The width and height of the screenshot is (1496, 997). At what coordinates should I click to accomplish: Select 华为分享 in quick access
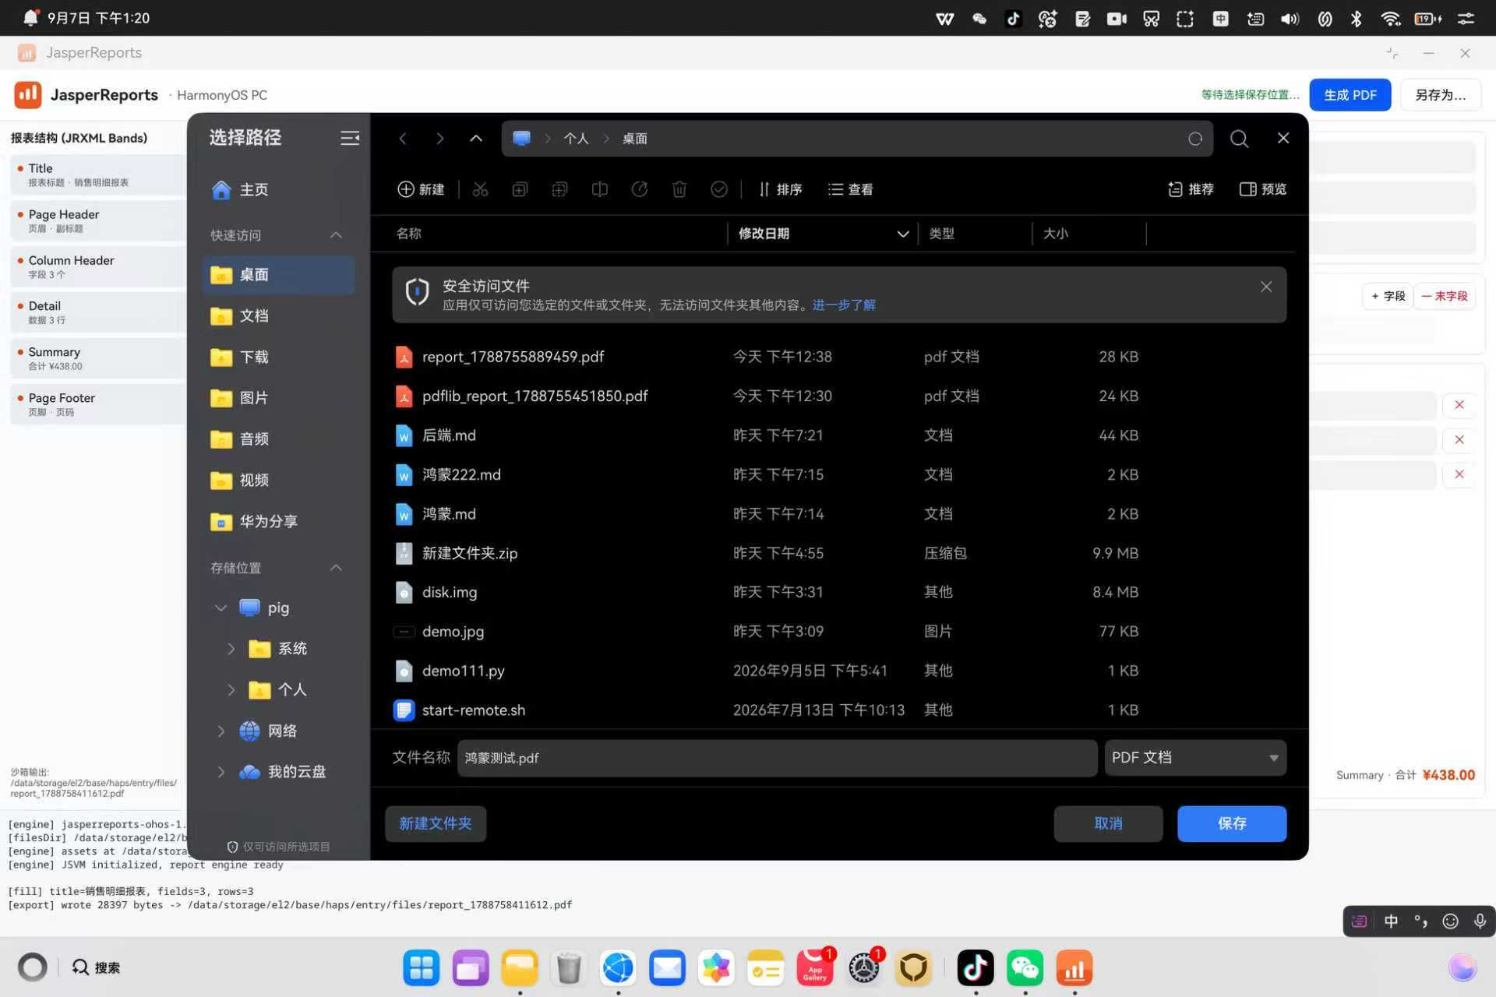point(278,521)
